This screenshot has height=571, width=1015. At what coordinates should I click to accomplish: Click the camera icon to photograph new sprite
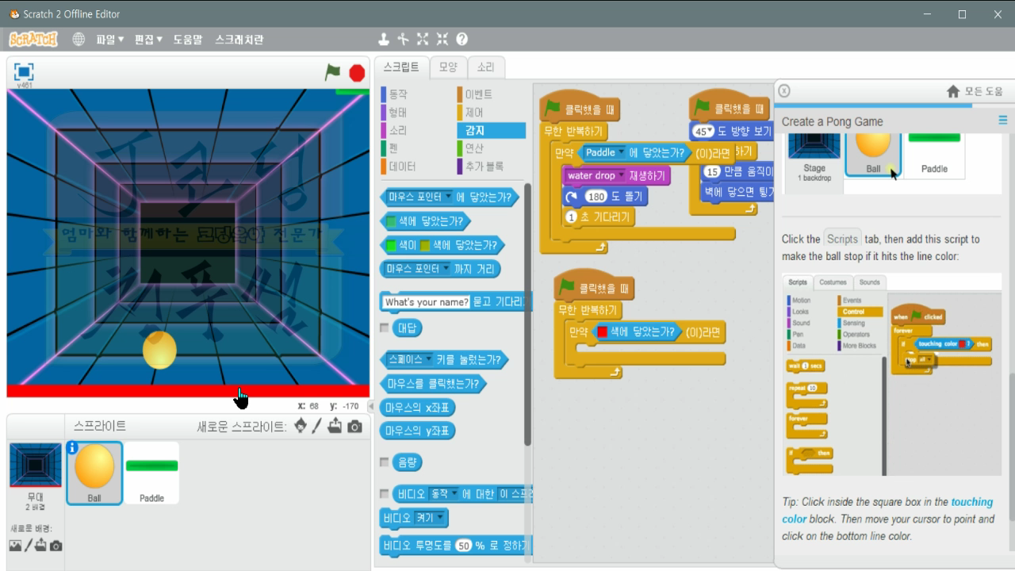(354, 427)
